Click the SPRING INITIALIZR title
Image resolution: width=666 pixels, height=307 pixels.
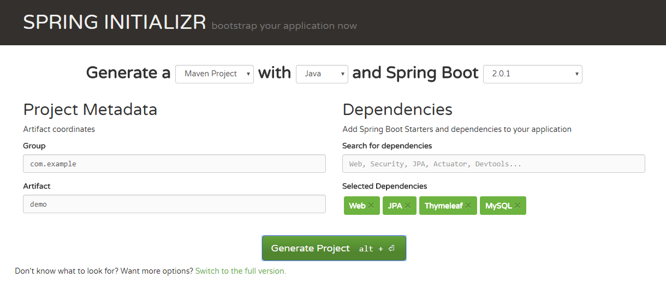tap(115, 22)
